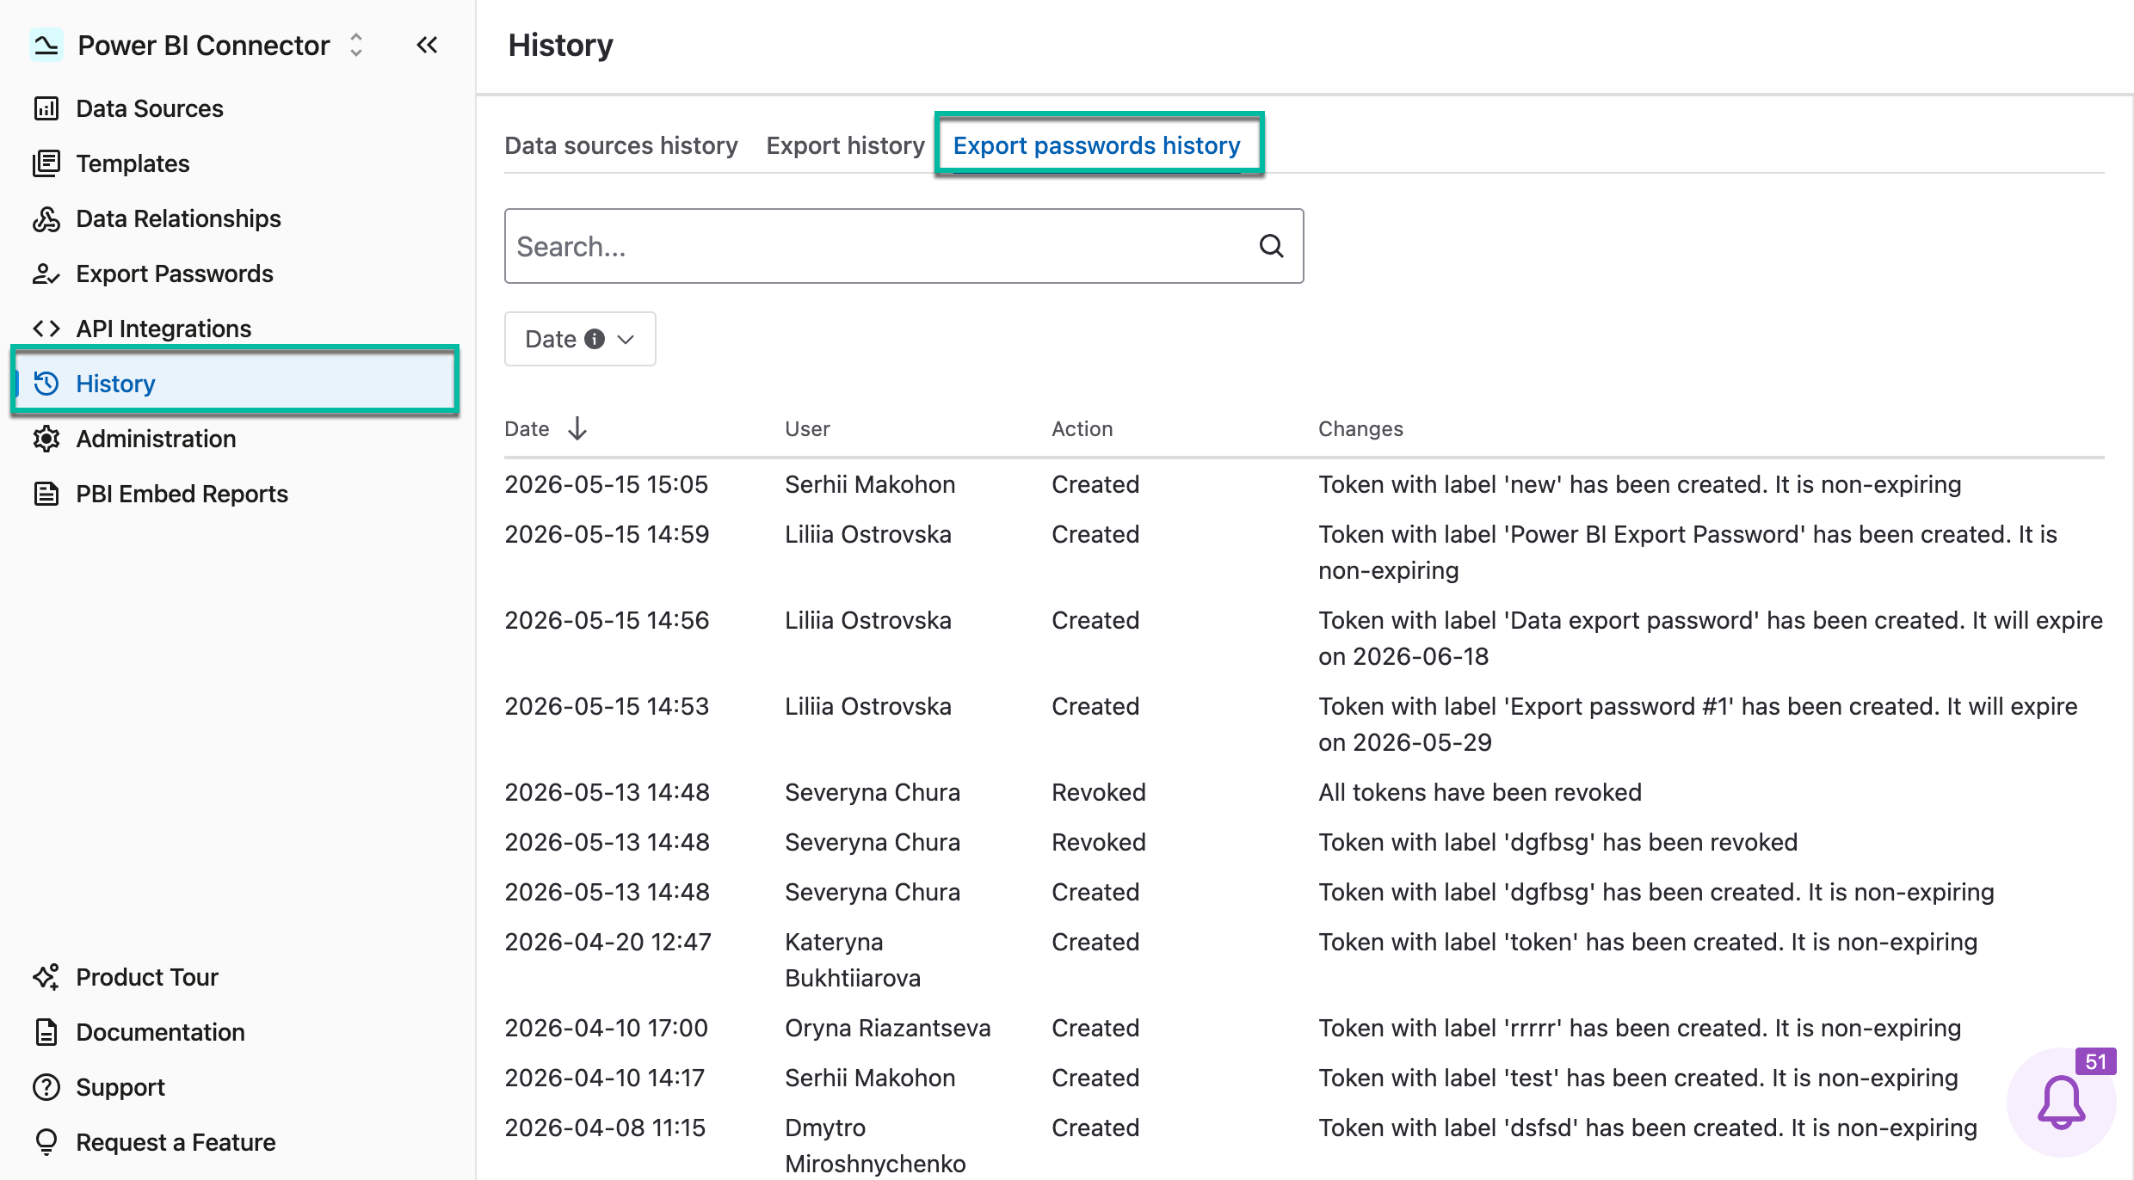Click the date 2026-04-20 12:47
Screen dimensions: 2134x1180
[608, 942]
